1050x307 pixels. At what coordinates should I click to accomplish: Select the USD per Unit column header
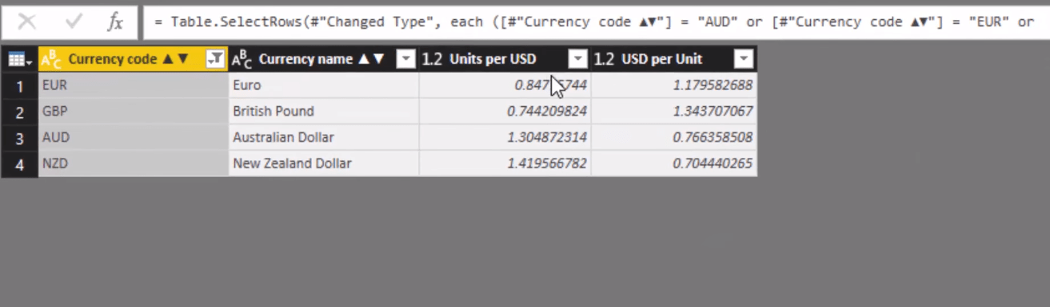(x=674, y=59)
